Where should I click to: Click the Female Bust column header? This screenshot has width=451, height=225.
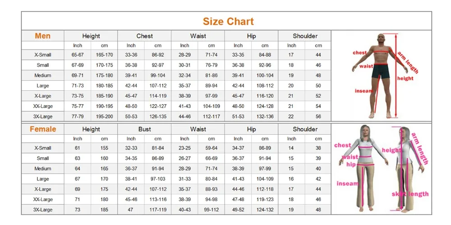coord(144,130)
